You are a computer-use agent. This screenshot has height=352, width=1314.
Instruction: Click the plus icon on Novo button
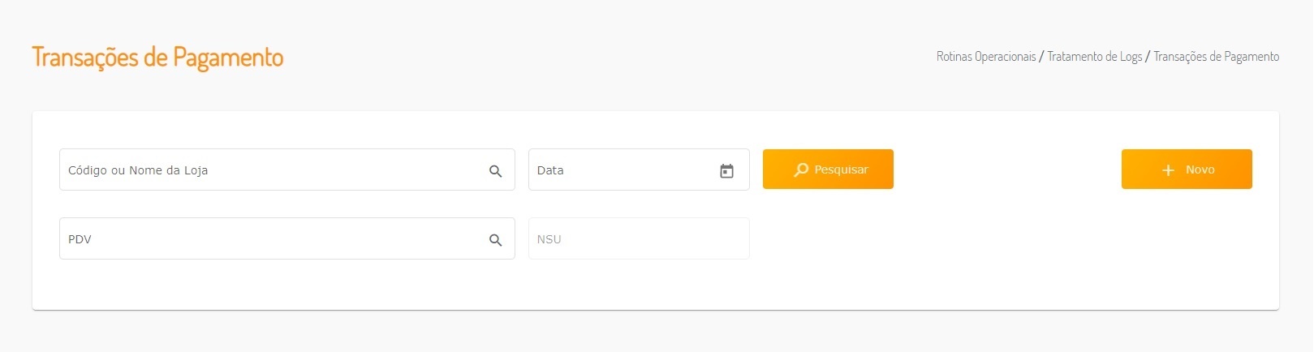[1168, 170]
